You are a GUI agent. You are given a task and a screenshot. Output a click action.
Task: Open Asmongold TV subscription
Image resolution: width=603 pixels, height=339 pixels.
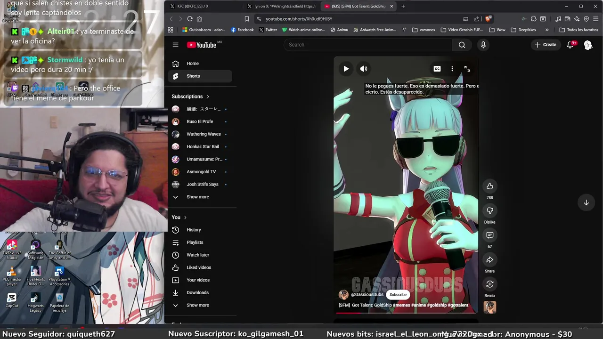point(200,172)
